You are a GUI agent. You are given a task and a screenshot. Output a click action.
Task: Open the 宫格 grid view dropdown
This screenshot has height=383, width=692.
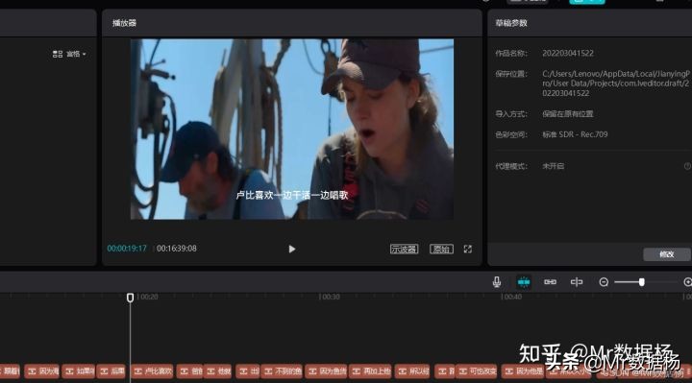(x=69, y=54)
